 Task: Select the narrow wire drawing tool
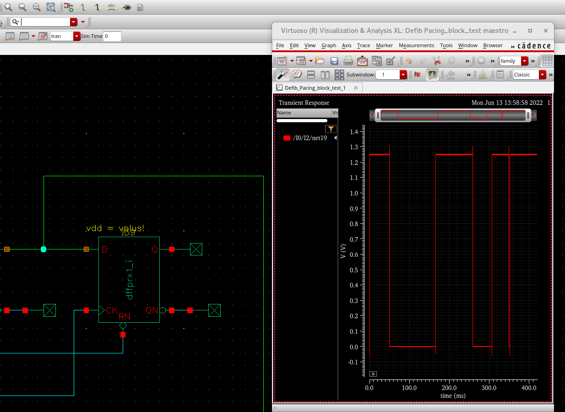point(83,7)
